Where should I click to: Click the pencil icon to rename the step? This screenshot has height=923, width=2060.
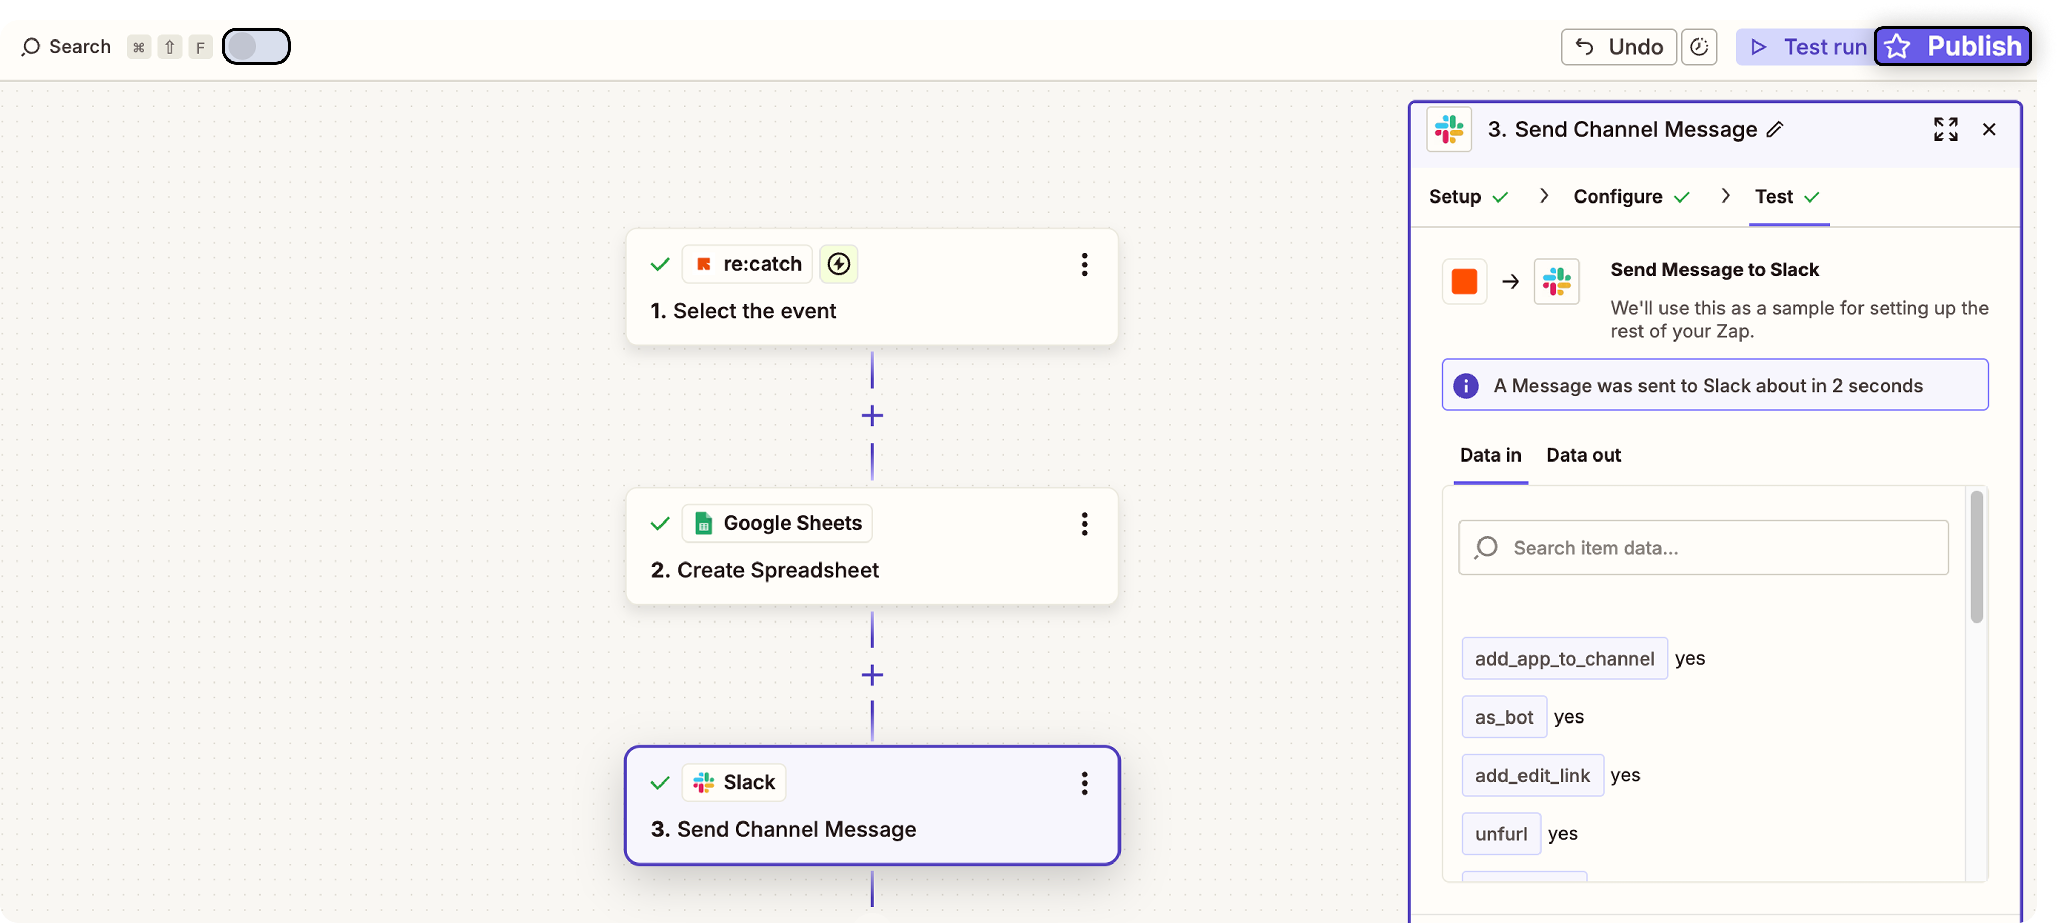click(x=1774, y=130)
